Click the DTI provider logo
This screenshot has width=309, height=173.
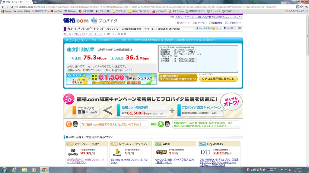tap(205, 152)
